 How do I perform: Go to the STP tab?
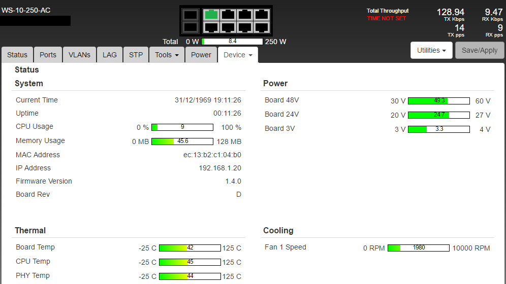coord(136,55)
